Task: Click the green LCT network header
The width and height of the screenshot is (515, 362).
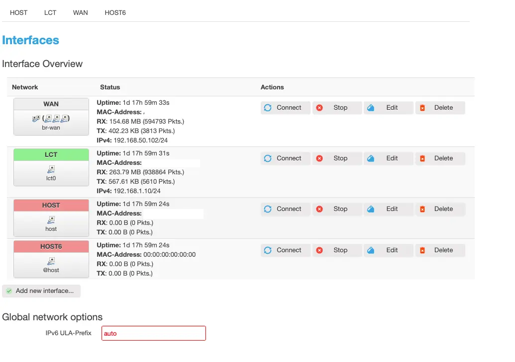Action: click(51, 155)
